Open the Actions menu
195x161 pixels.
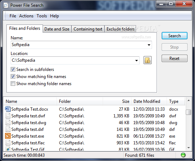[x=26, y=16]
